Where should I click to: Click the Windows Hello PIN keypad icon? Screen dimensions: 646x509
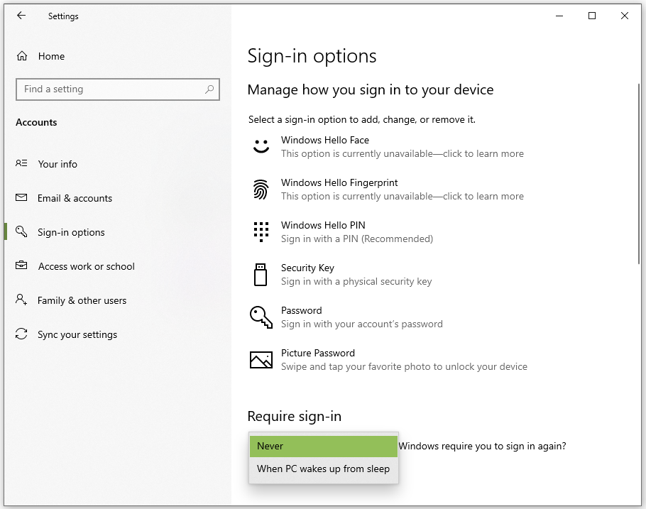point(261,232)
